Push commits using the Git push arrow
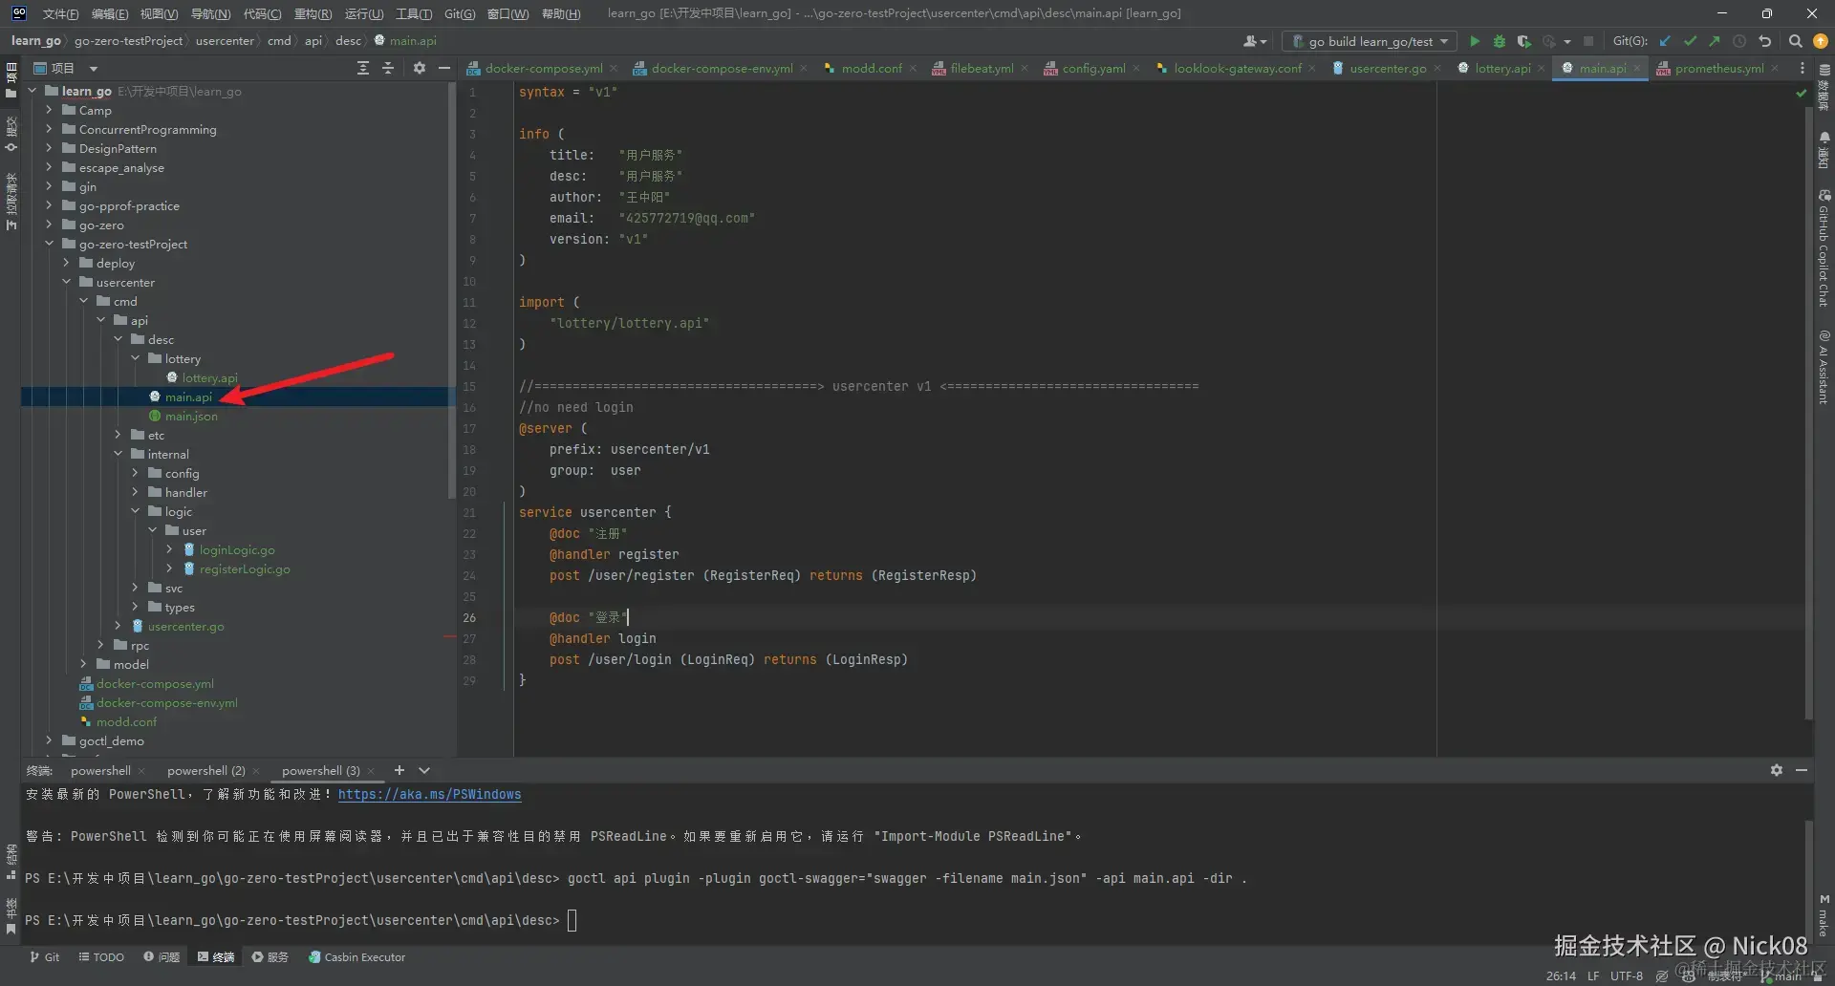 [x=1715, y=41]
